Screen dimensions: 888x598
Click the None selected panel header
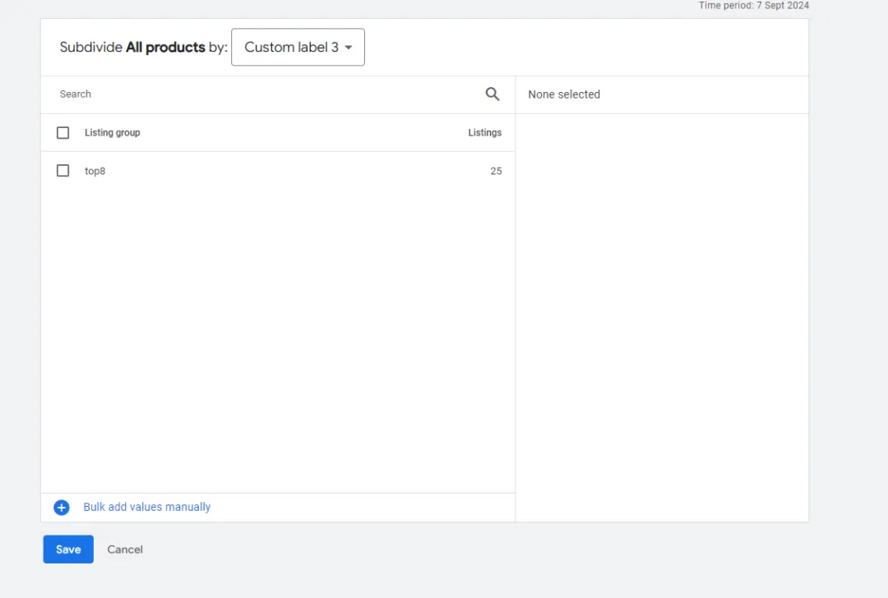tap(564, 94)
